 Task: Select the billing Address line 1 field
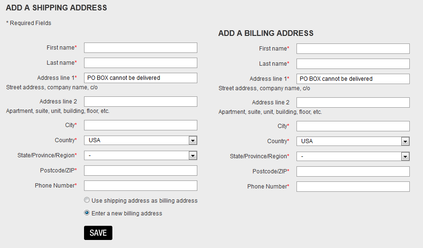tap(353, 79)
